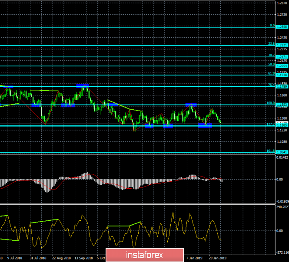289x262 pixels.
Task: Click the 1.2321 price level label
Action: (282, 45)
